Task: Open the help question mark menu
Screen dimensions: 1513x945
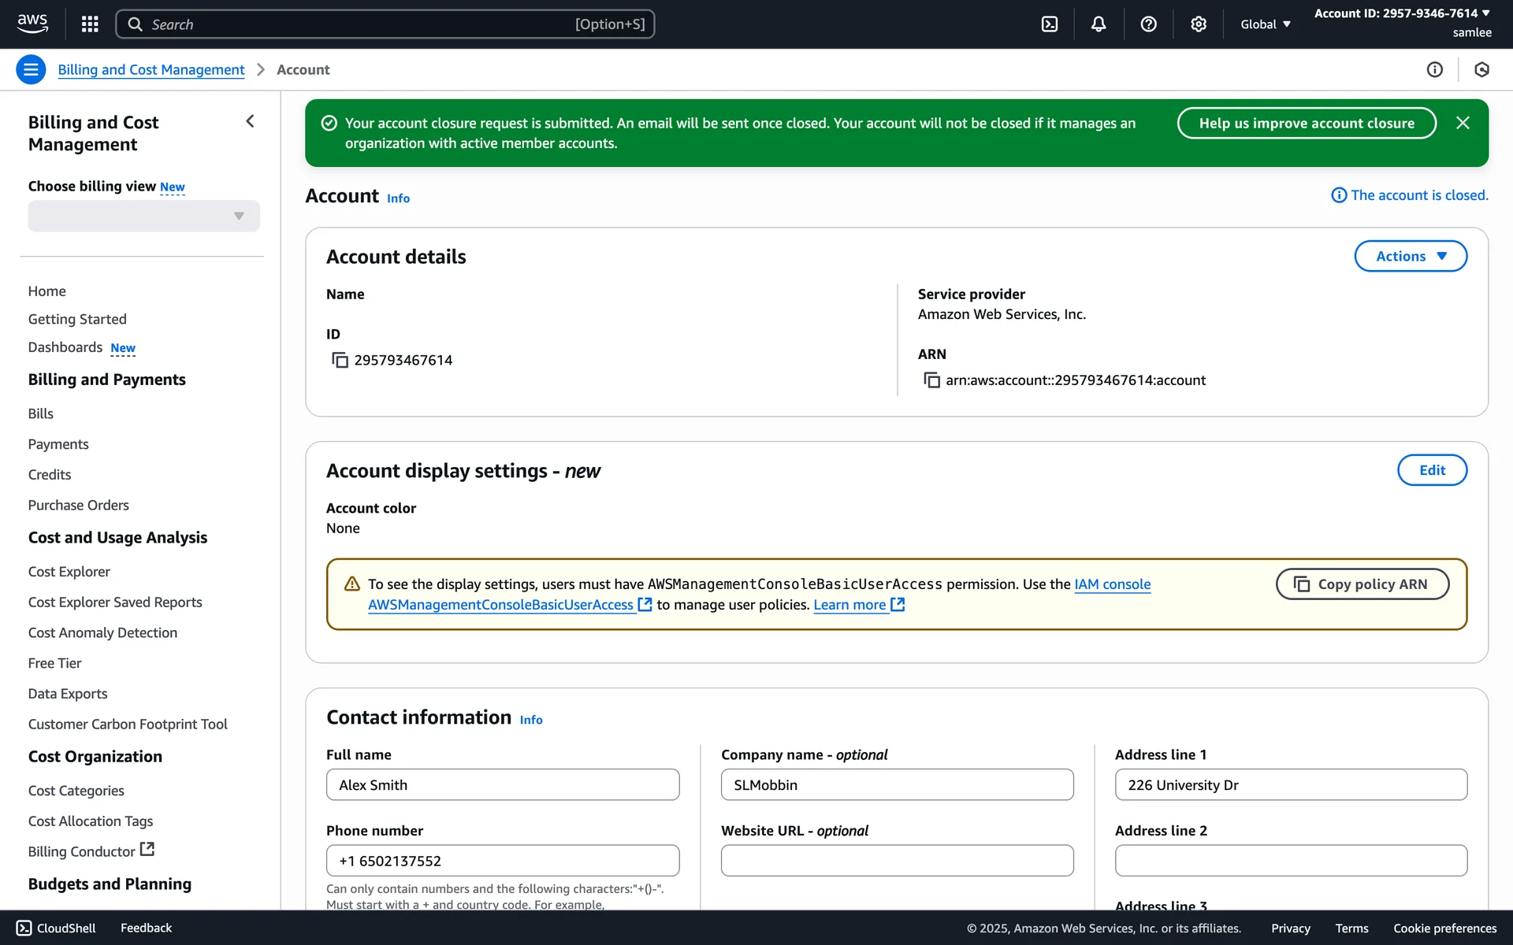Action: (1148, 24)
